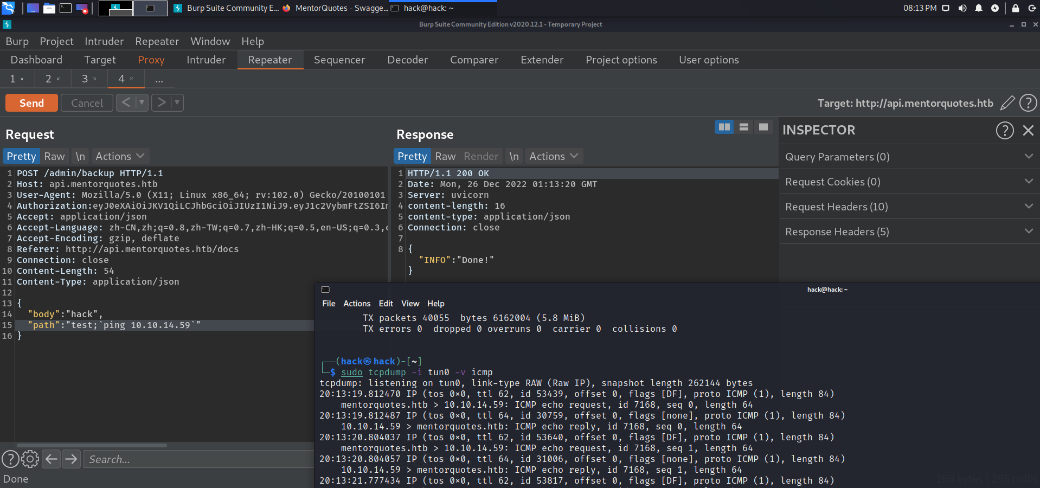Open terminal View menu
The image size is (1040, 488).
coord(410,304)
